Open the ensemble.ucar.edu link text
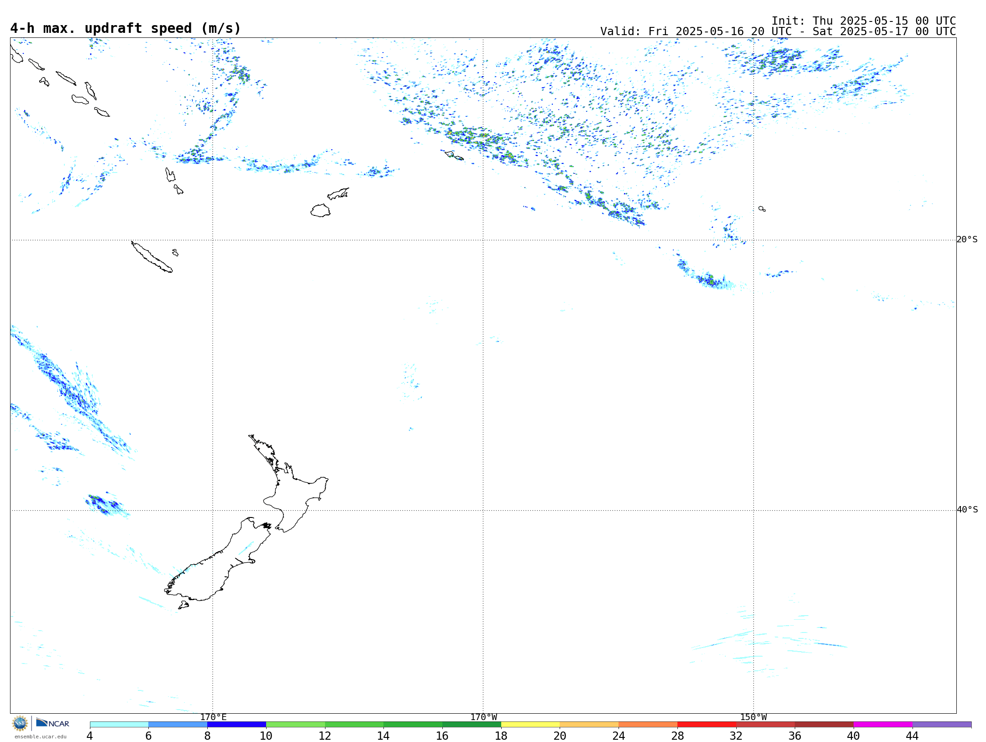986x742 pixels. coord(41,737)
